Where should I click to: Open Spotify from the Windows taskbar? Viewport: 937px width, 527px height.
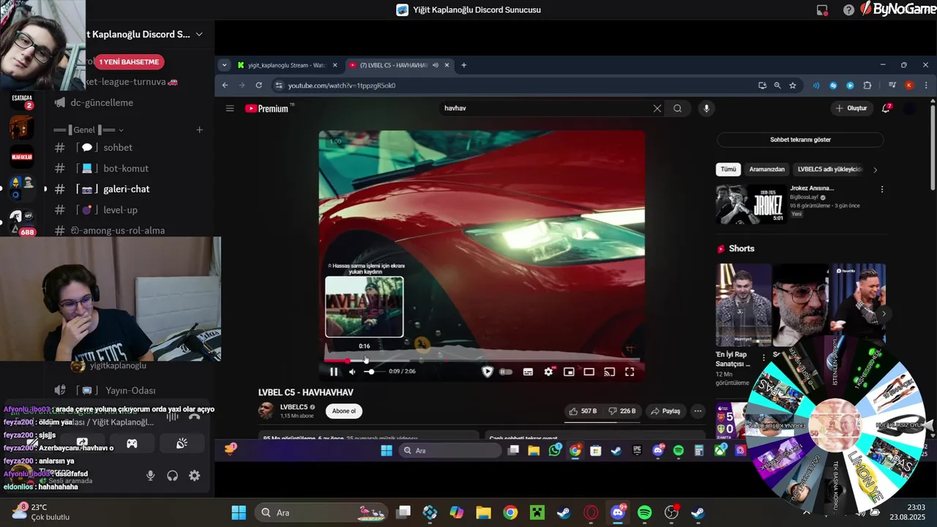645,512
